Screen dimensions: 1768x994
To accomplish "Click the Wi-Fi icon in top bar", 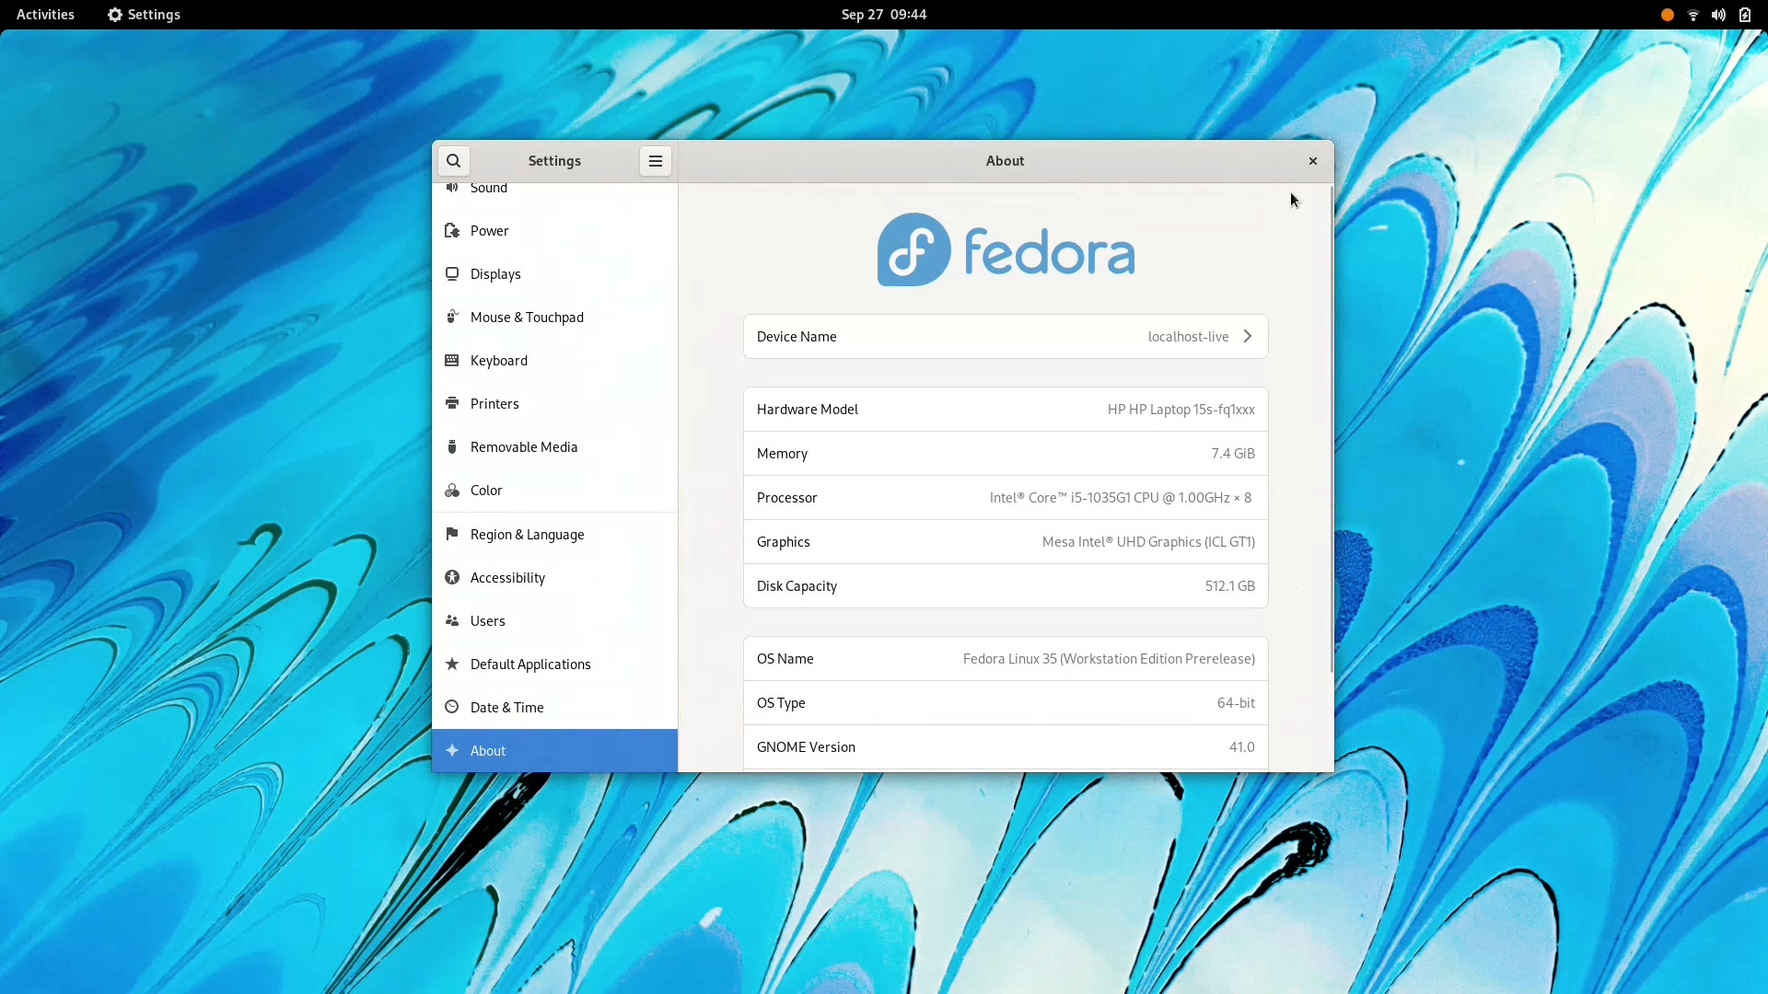I will pyautogui.click(x=1692, y=15).
